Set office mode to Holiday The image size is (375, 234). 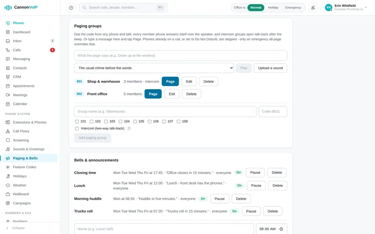[x=273, y=7]
